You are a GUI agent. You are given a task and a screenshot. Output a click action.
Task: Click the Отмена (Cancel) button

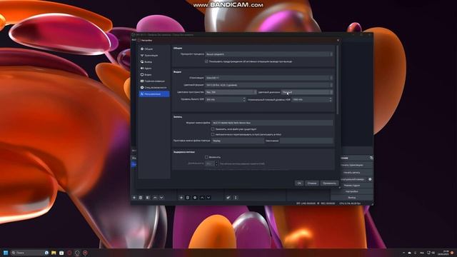(312, 183)
